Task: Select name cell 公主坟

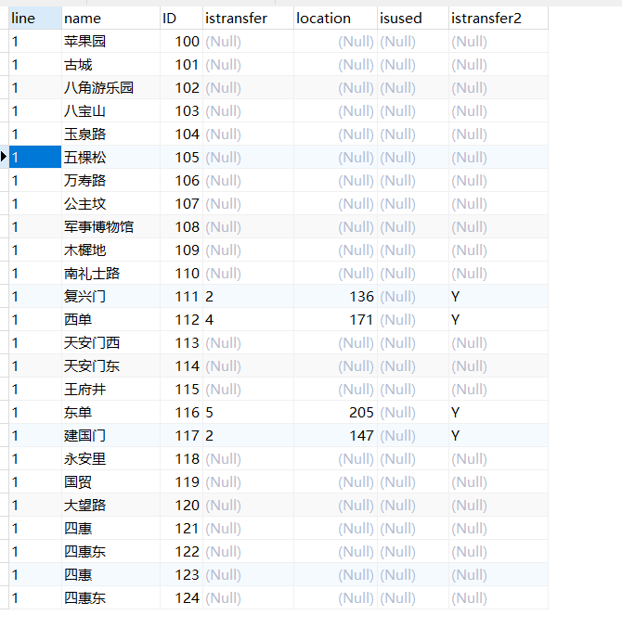Action: click(x=110, y=204)
